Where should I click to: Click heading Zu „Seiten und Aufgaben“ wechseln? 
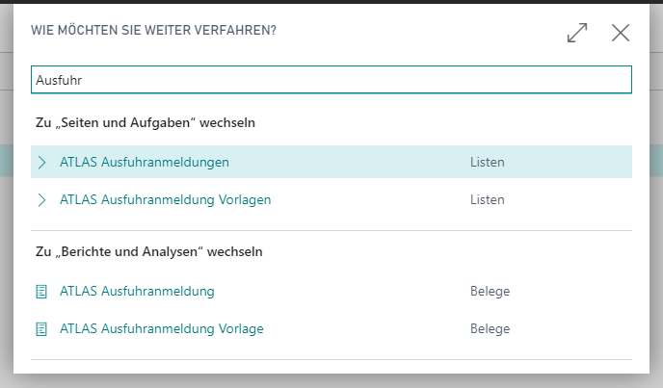tap(145, 122)
